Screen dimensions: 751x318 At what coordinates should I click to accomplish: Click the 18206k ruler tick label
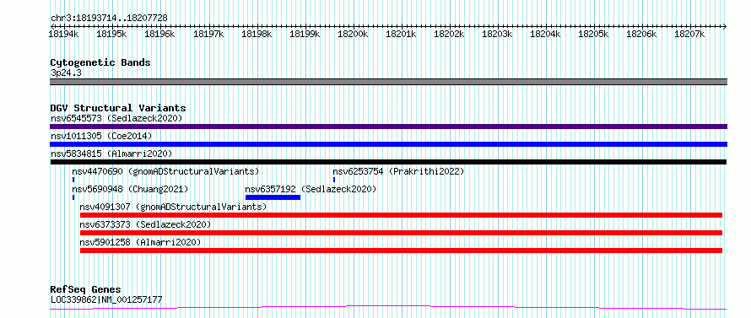[642, 34]
